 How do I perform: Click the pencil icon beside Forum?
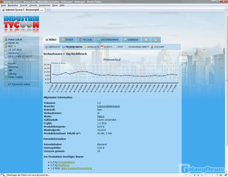pyautogui.click(x=6, y=63)
